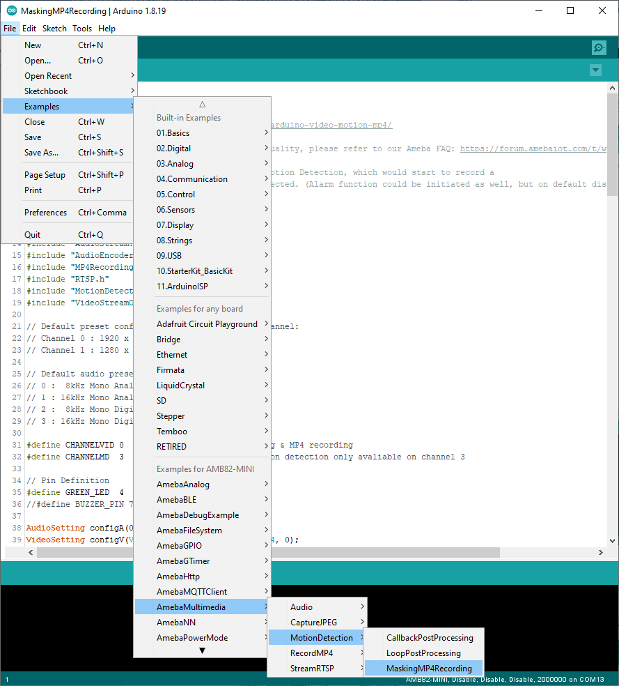Open the 08.Strings examples submenu
Image resolution: width=619 pixels, height=686 pixels.
pos(202,241)
